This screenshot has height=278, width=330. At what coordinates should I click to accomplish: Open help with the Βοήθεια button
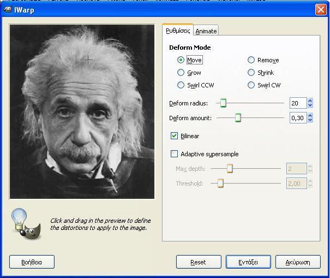coord(32,262)
